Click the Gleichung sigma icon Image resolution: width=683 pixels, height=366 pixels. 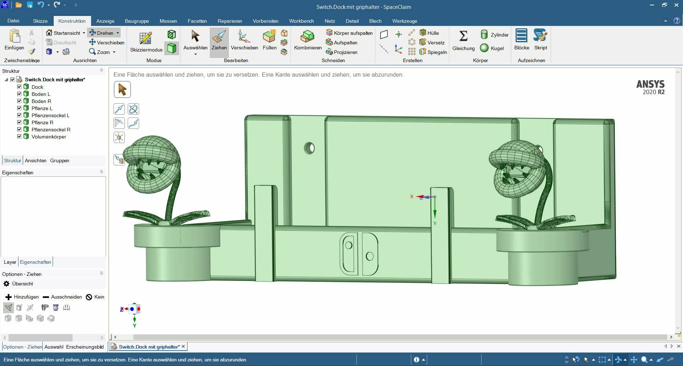tap(463, 36)
